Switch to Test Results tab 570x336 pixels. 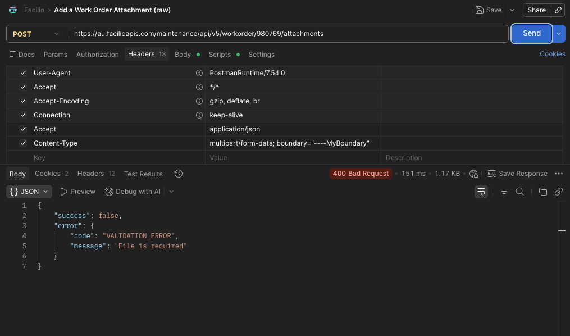143,174
